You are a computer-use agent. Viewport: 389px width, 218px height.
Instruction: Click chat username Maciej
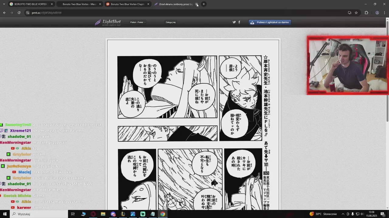click(25, 172)
